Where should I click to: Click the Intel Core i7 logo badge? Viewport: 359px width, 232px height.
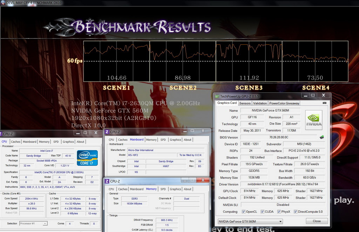coord(87,158)
